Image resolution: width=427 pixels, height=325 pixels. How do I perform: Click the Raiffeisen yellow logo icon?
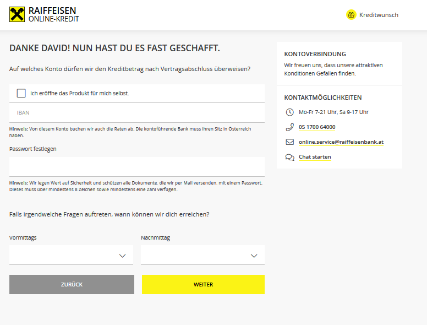pyautogui.click(x=17, y=15)
